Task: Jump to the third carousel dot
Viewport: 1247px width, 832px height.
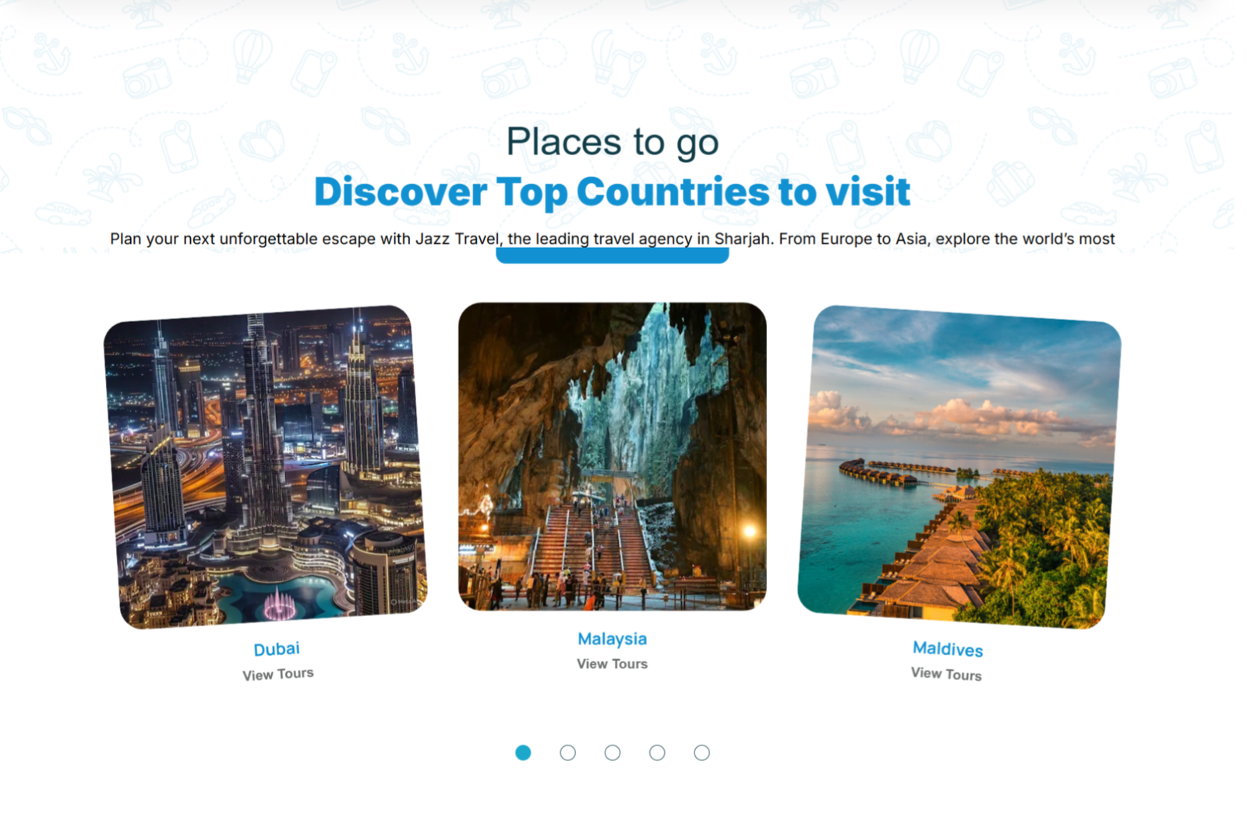Action: [613, 752]
